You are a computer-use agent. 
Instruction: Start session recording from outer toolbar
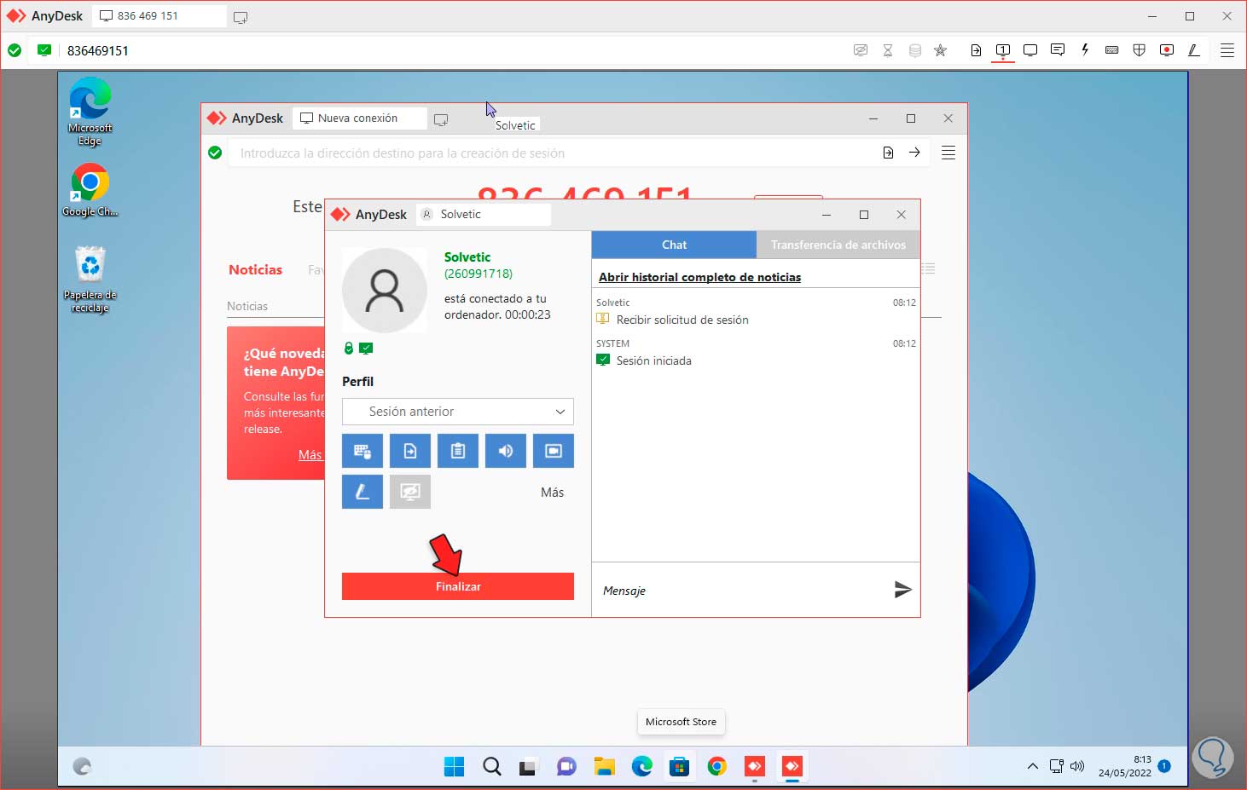click(1167, 50)
